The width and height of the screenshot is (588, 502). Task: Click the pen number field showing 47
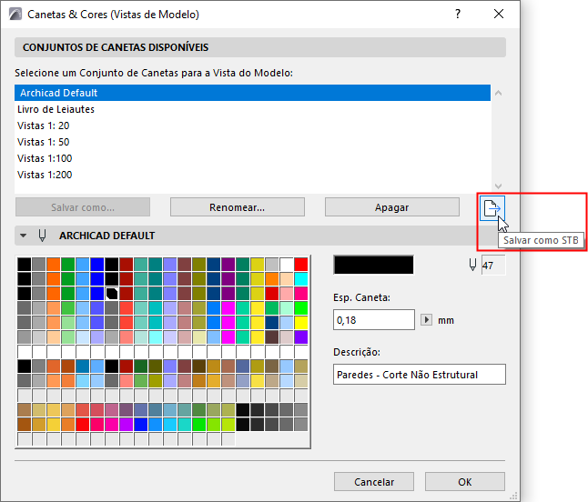(x=493, y=266)
